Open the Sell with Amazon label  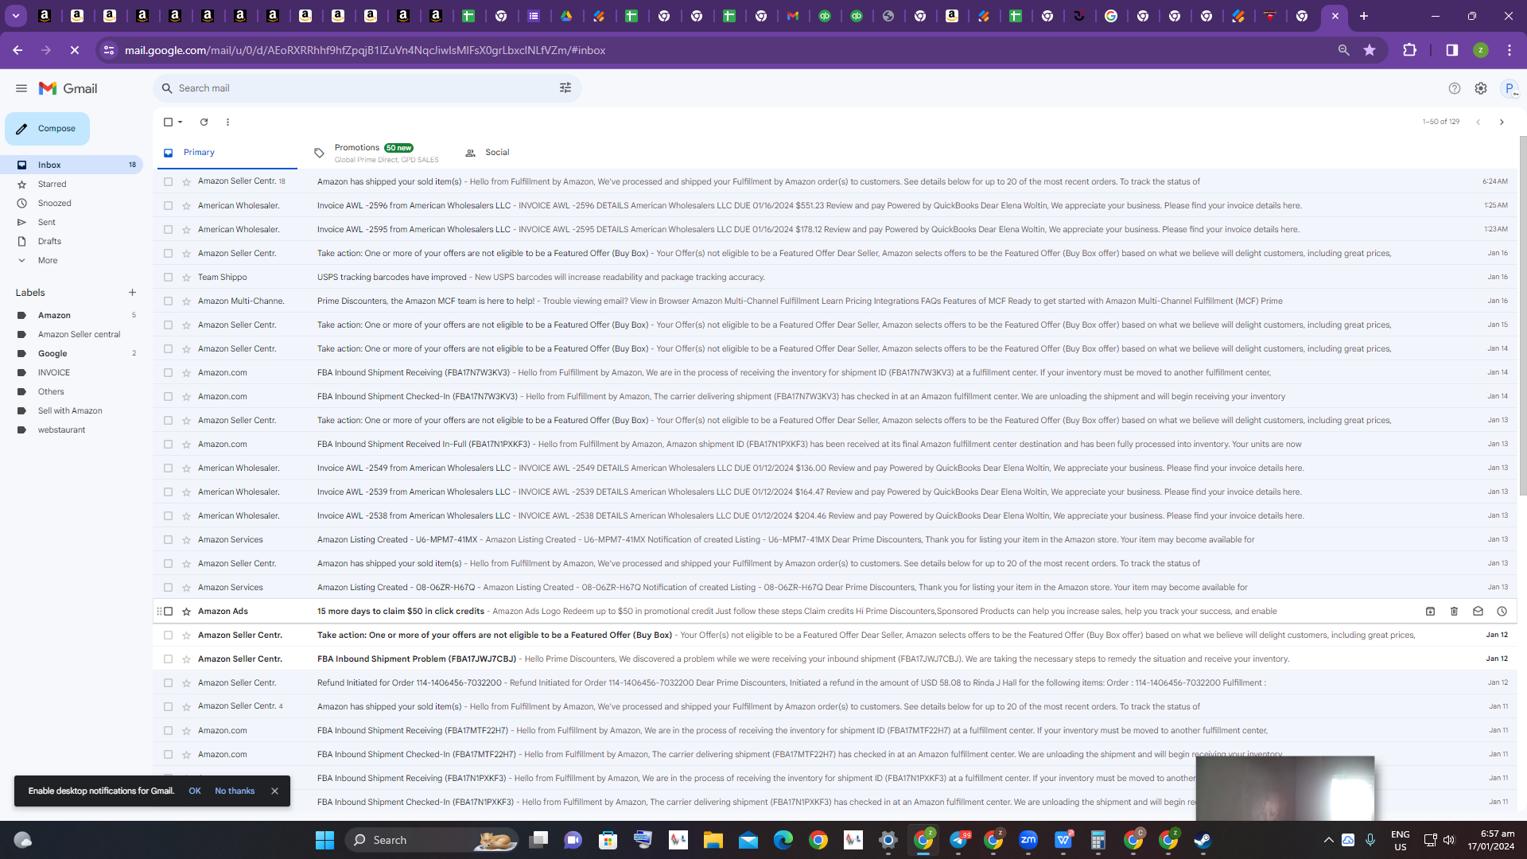point(72,410)
